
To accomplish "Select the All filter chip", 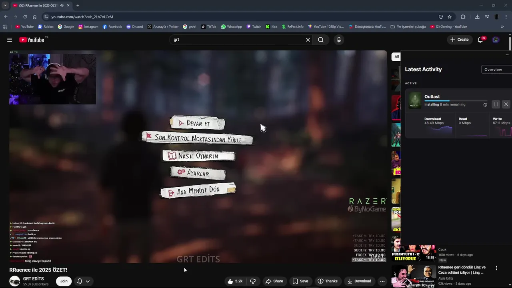I will [396, 56].
